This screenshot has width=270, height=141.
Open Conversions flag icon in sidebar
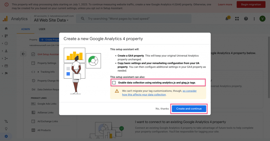tap(6, 73)
